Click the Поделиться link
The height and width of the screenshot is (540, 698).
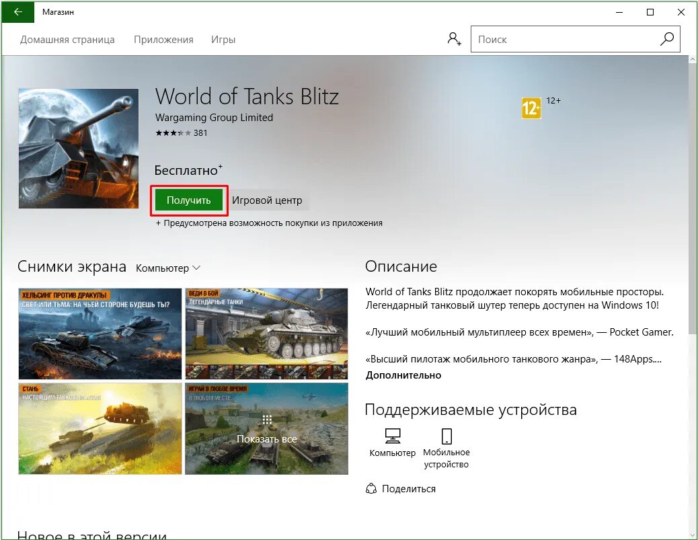[409, 488]
